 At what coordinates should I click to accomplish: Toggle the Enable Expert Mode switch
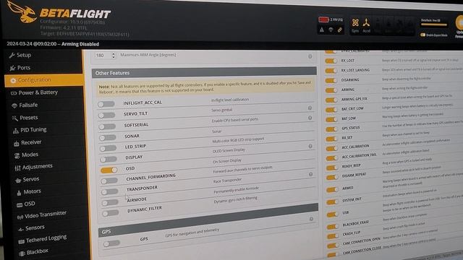[x=422, y=35]
